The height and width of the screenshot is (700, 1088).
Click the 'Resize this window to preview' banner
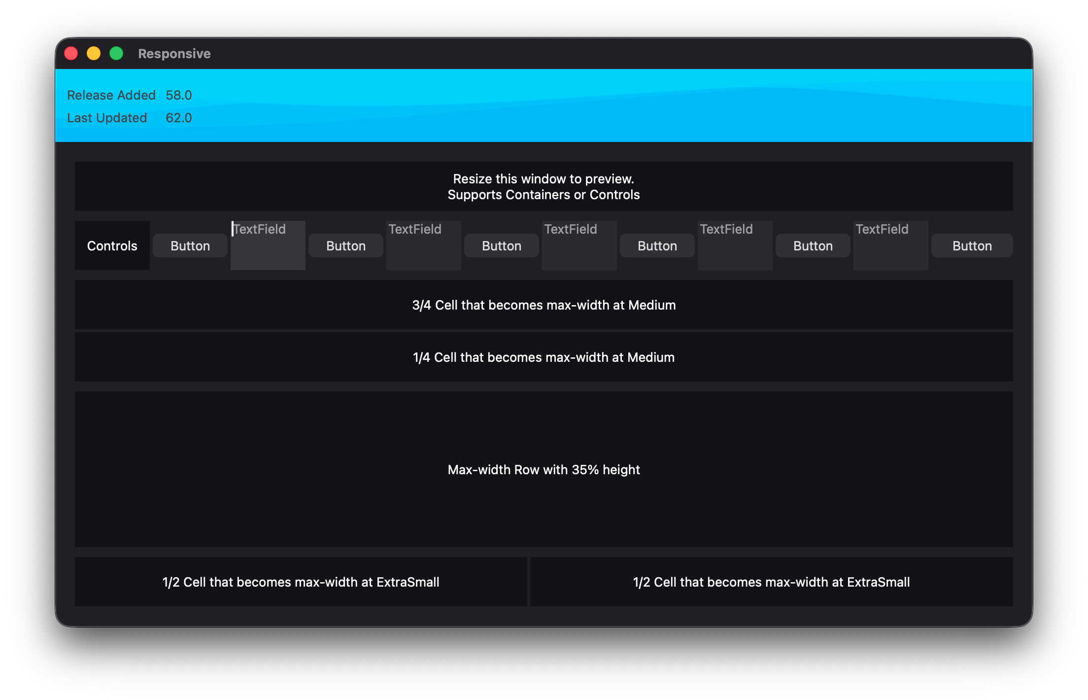[x=544, y=186]
